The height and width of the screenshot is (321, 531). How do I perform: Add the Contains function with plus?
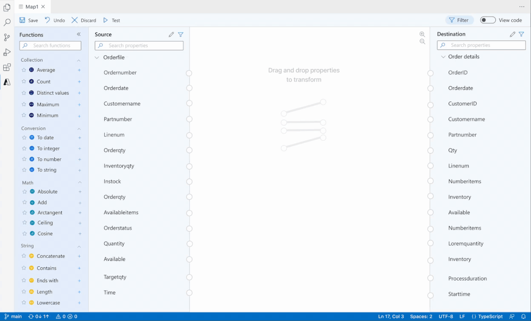coord(79,268)
